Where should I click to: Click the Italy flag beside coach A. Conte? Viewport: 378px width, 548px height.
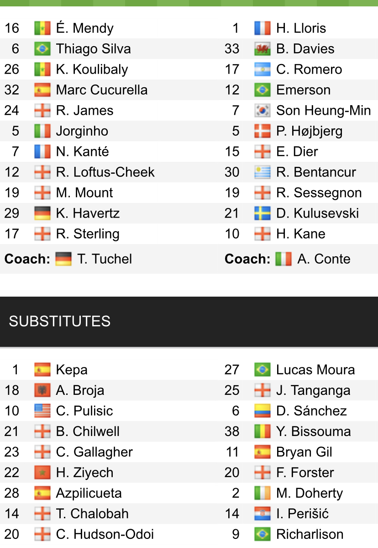point(283,259)
